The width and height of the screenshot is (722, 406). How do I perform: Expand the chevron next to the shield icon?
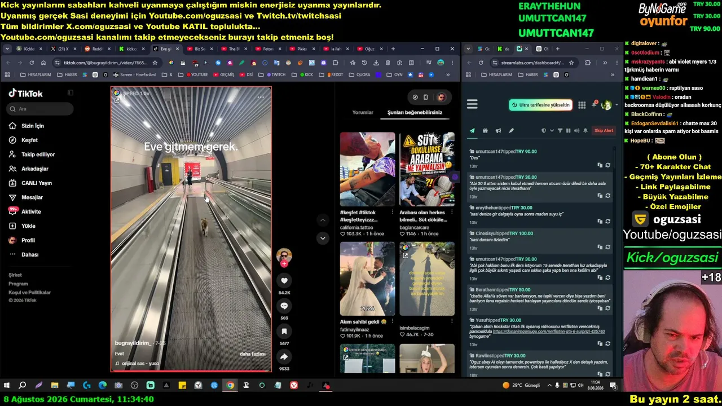[551, 131]
